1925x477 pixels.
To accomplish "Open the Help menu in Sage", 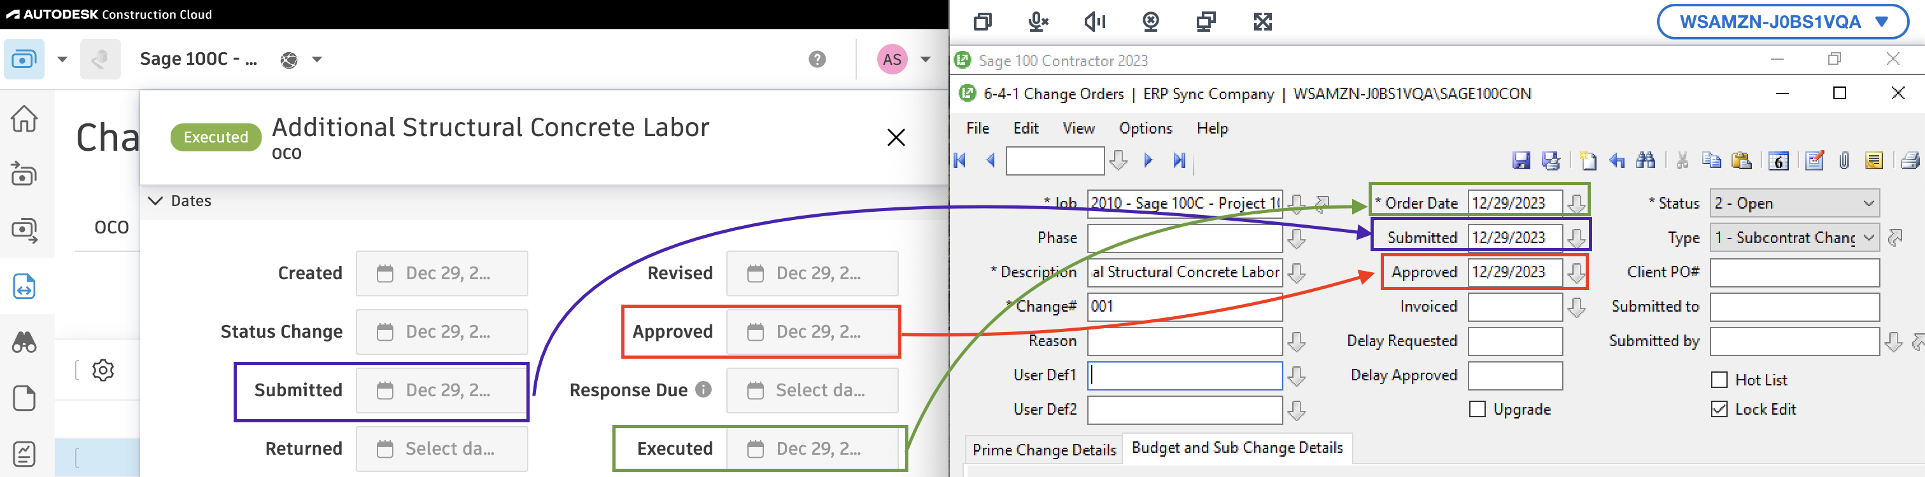I will pyautogui.click(x=1212, y=128).
